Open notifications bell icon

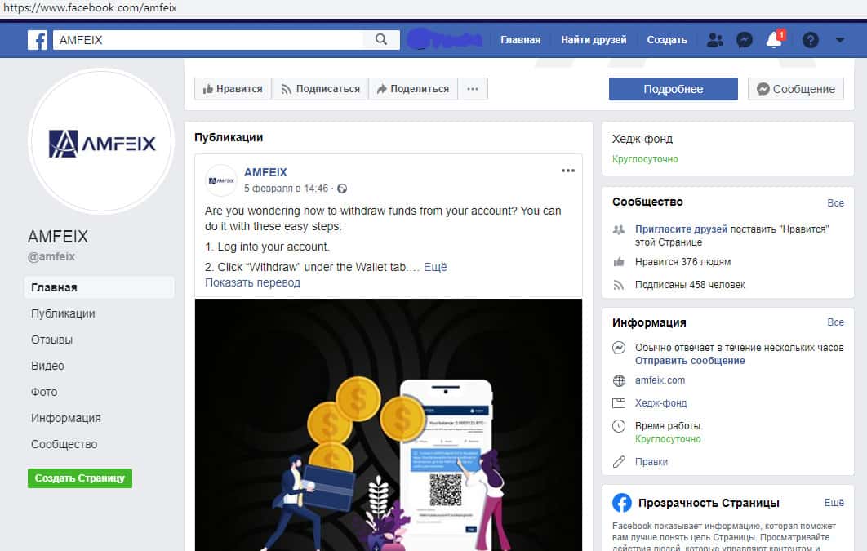pos(774,39)
